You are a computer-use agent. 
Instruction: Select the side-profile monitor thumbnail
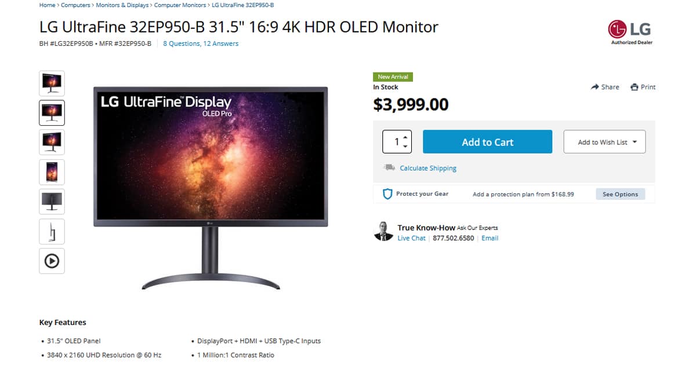(52, 231)
